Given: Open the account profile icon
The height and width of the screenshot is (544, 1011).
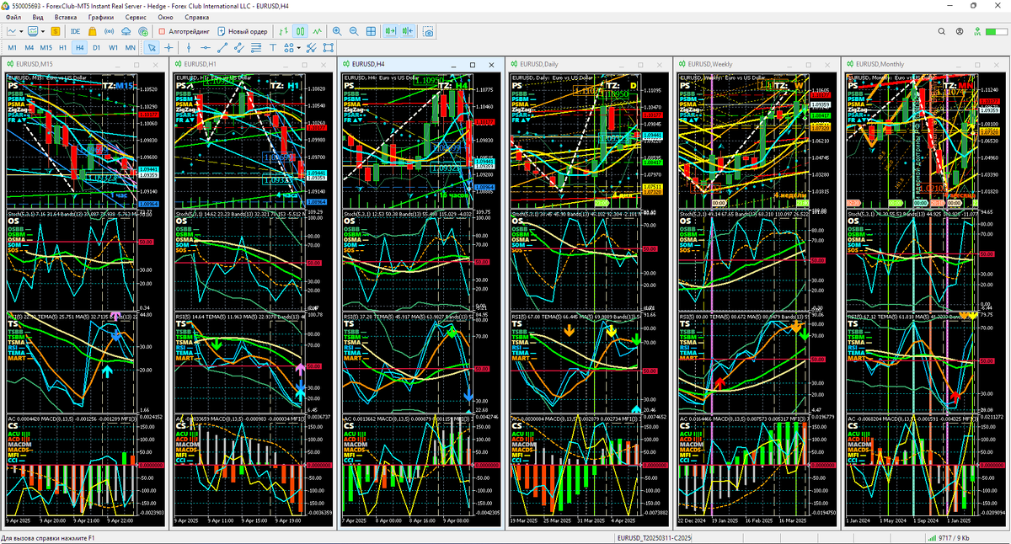Looking at the screenshot, I should (x=960, y=31).
